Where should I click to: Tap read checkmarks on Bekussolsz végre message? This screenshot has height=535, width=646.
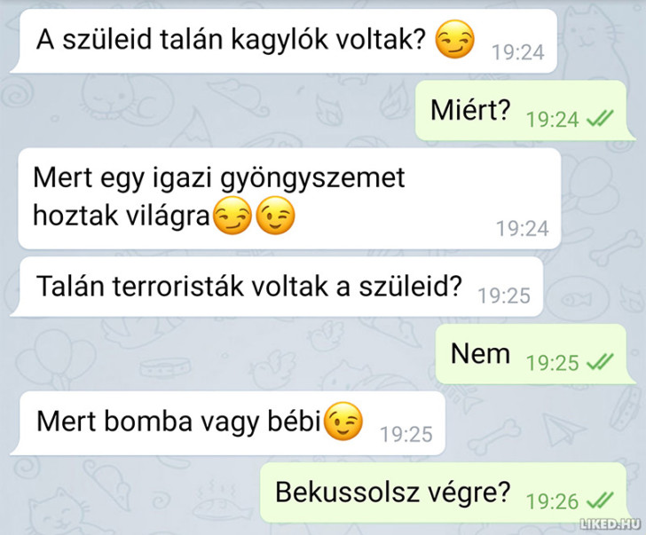pos(600,500)
